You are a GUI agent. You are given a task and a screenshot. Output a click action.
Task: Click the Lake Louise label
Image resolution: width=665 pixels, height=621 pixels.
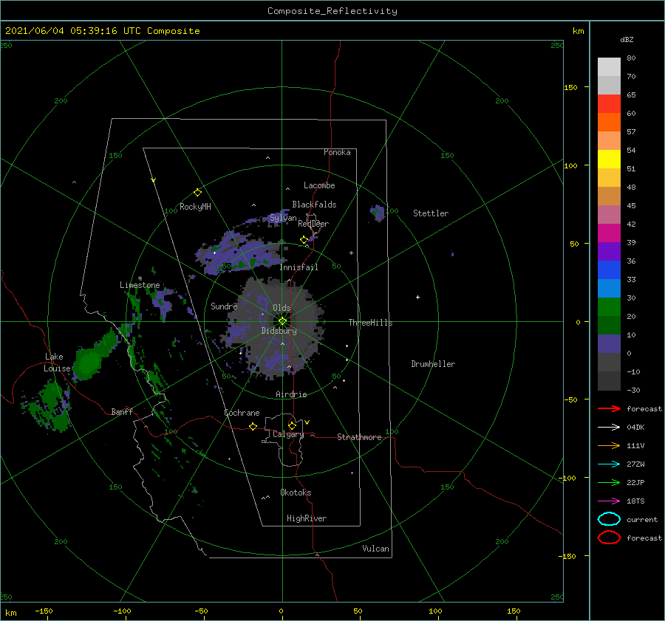point(57,363)
